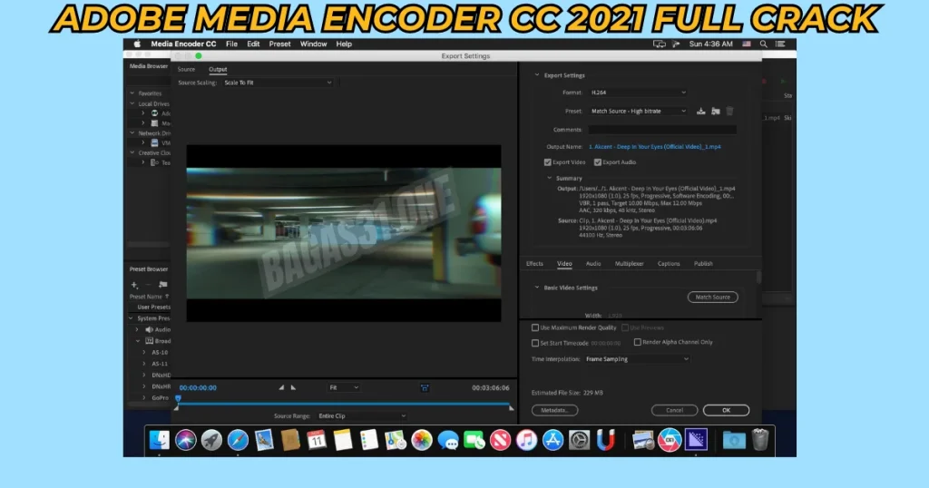Switch to the Source tab
Image resolution: width=929 pixels, height=488 pixels.
click(x=186, y=69)
